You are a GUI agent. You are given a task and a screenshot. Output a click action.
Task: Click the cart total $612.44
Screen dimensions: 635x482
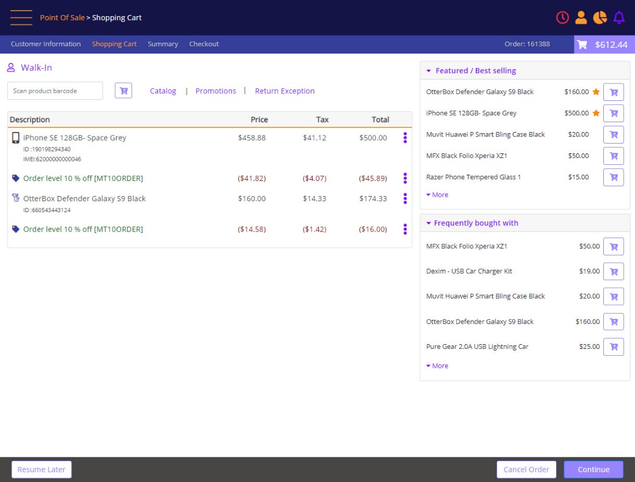tap(604, 44)
